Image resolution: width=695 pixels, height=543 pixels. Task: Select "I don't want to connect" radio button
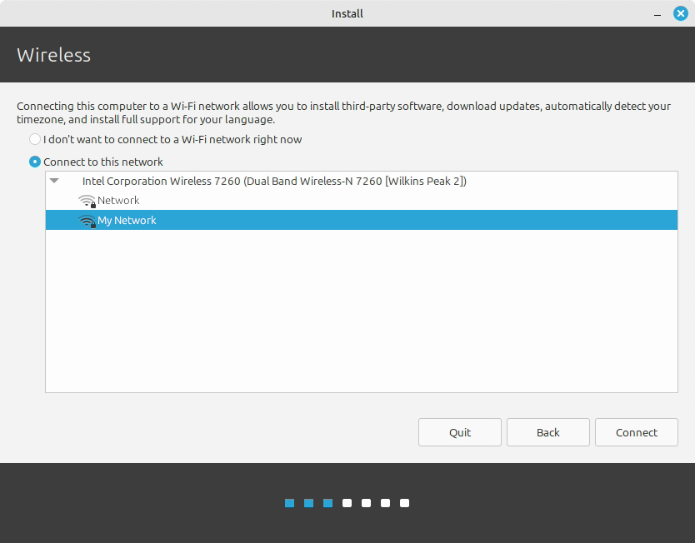pos(35,140)
